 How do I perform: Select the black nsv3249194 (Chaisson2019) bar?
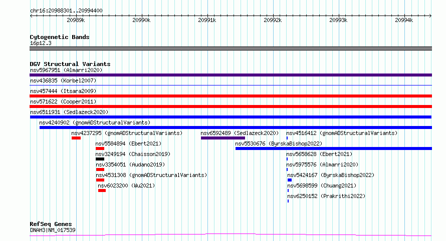(100, 159)
